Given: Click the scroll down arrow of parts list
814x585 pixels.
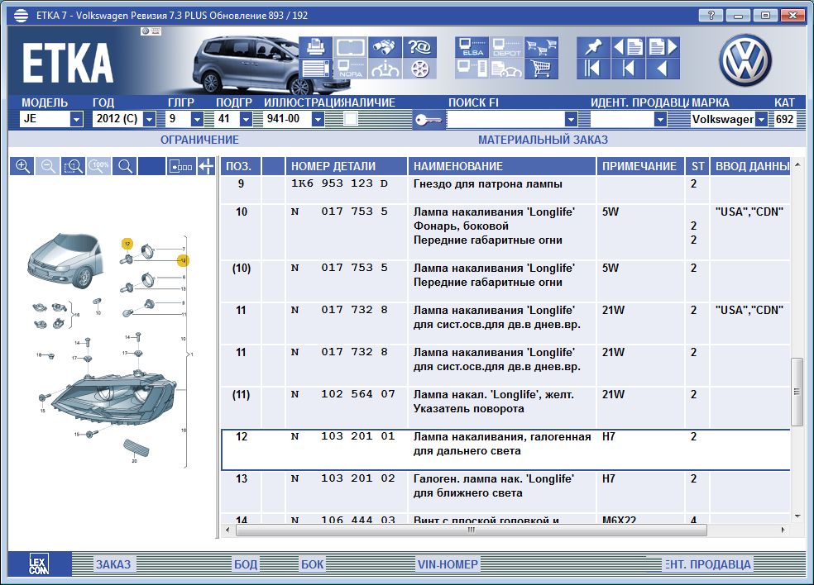Looking at the screenshot, I should point(797,516).
